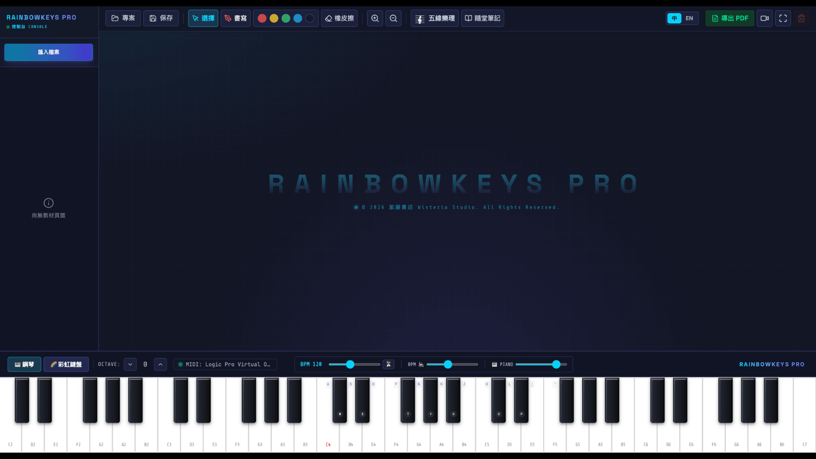
Task: Play the black key labeled E
Action: [x=363, y=399]
